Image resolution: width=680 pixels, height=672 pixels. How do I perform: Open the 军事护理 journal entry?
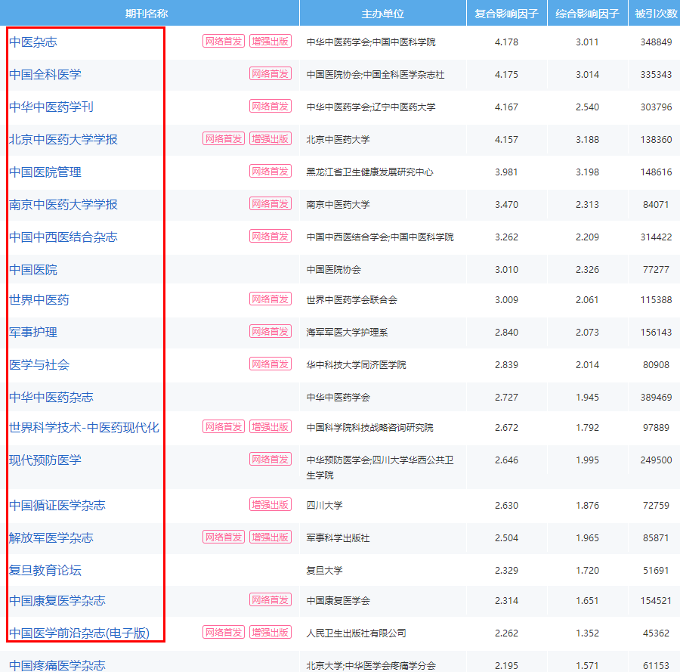click(33, 332)
